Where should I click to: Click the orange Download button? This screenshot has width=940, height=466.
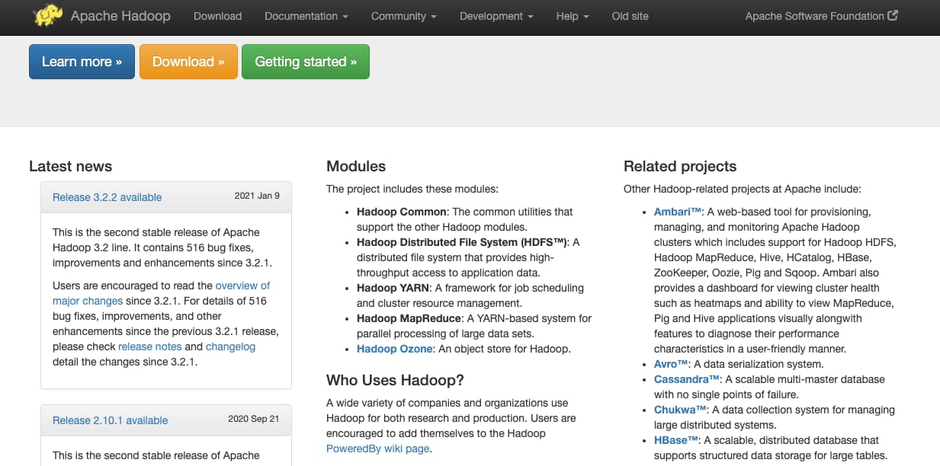click(x=188, y=62)
